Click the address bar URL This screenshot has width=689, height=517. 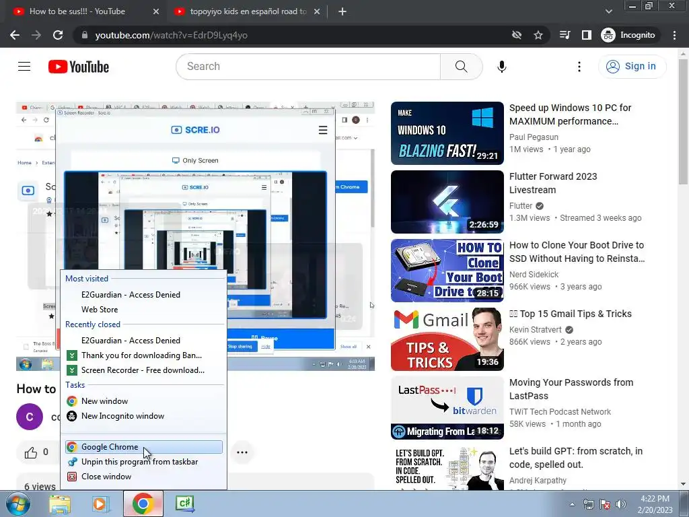(172, 35)
